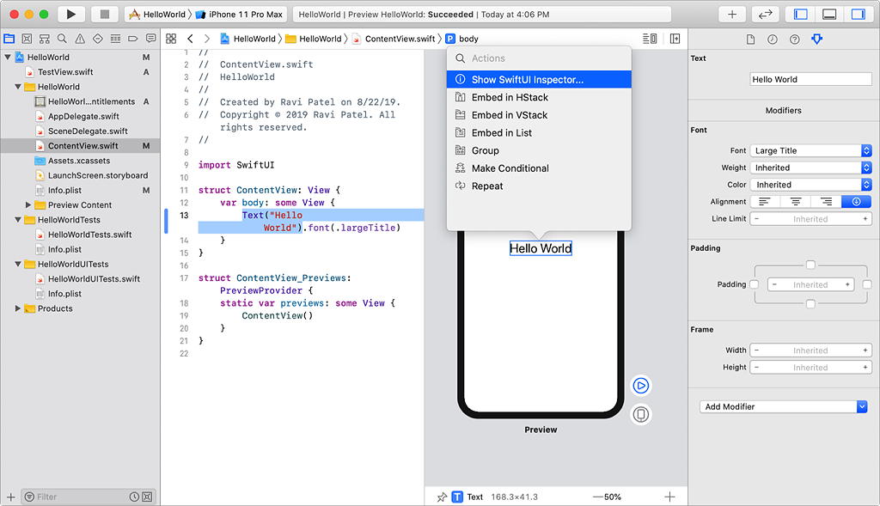880x506 pixels.
Task: Open the Find navigator magnifier icon
Action: (62, 39)
